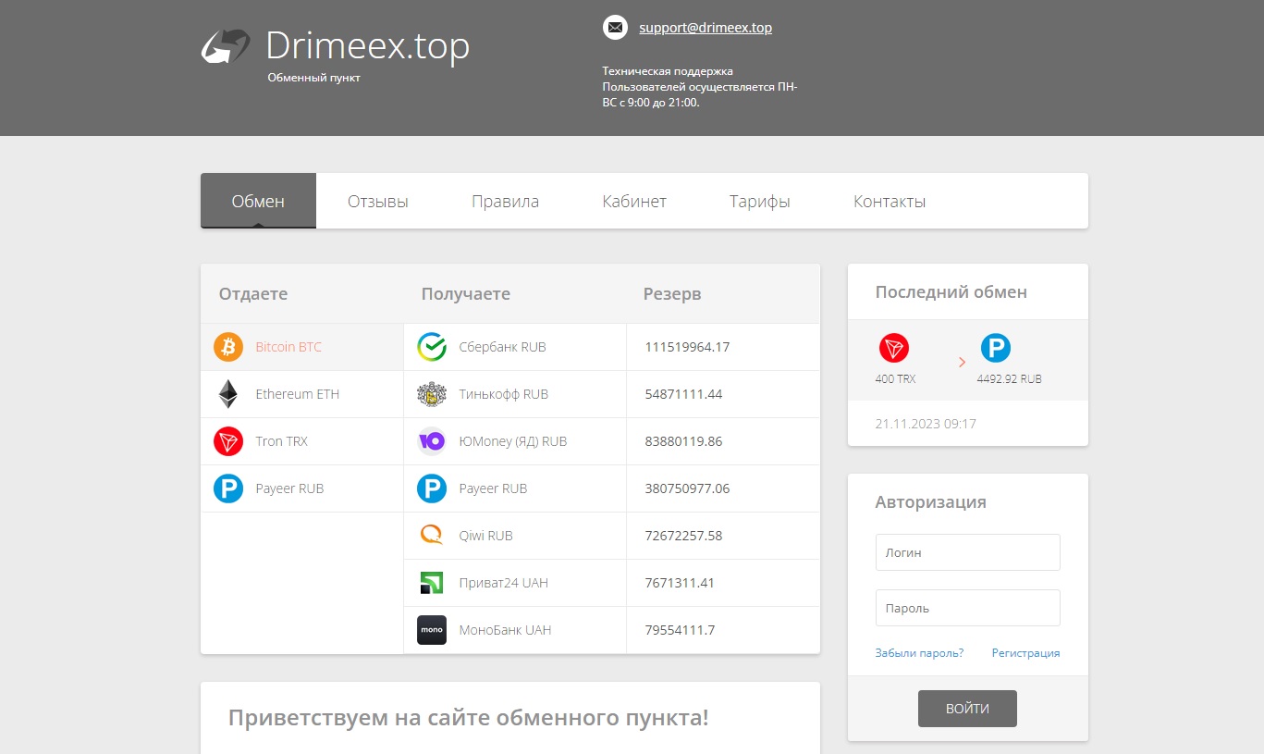Click reserve value 72672257.58
Viewport: 1264px width, 754px height.
tap(683, 536)
